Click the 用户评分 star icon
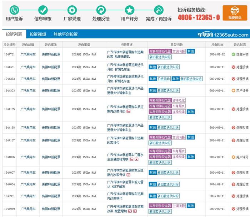Screen dimensions: 250x217 (129, 10)
